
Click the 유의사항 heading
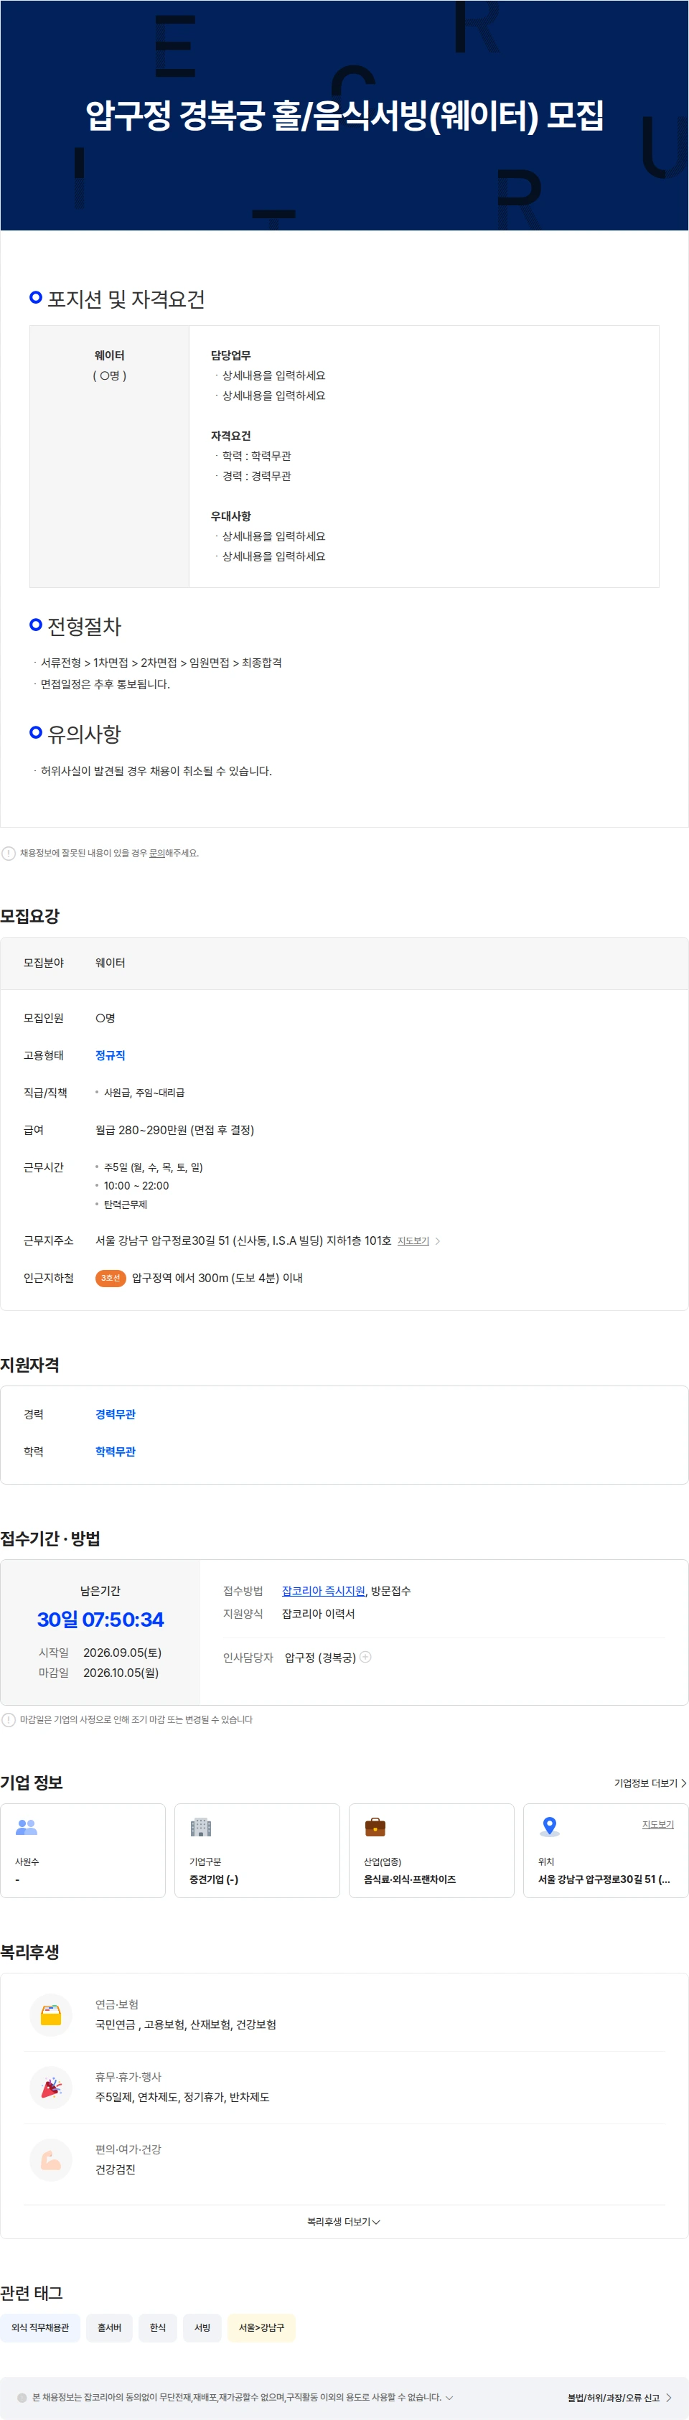click(x=85, y=734)
